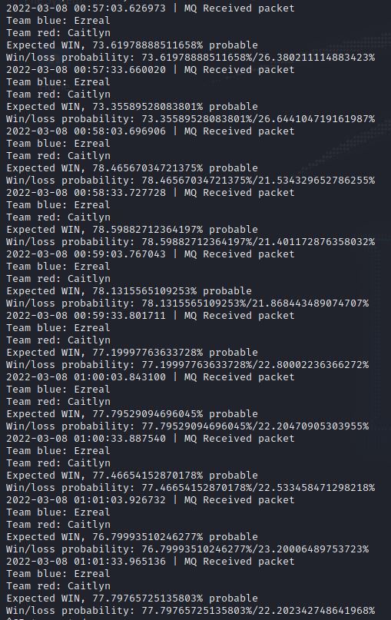Image resolution: width=391 pixels, height=620 pixels.
Task: Click the final win/loss line 77.79765725135803%
Action: 191,611
